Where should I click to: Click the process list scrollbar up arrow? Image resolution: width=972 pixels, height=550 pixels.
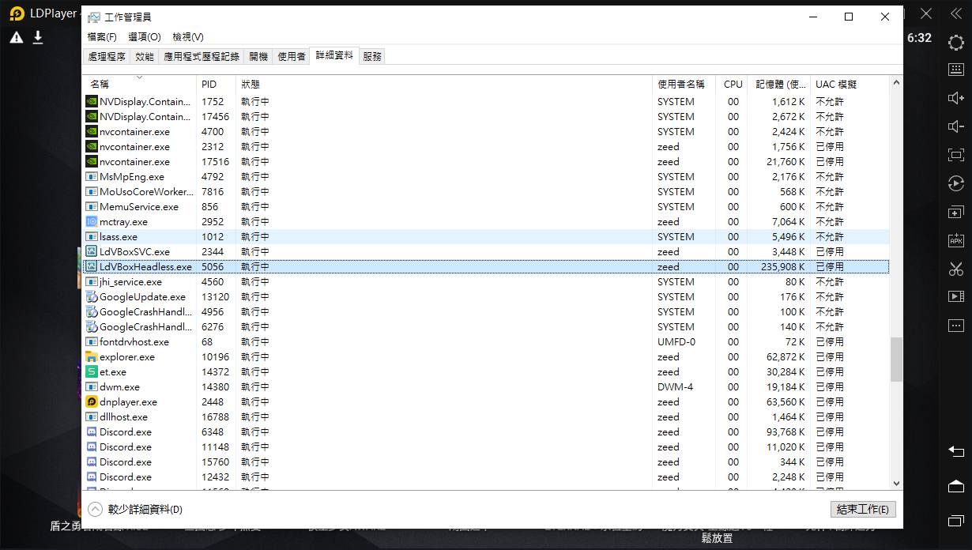pos(896,83)
